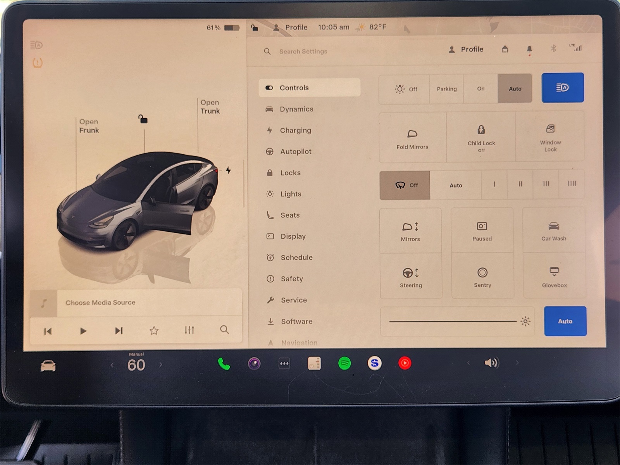Screen dimensions: 620x465
Task: Open the red YouTube Music app icon
Action: (x=405, y=363)
